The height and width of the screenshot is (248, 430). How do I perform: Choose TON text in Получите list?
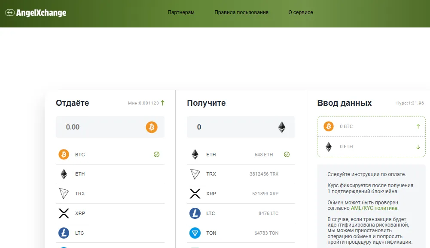click(211, 233)
